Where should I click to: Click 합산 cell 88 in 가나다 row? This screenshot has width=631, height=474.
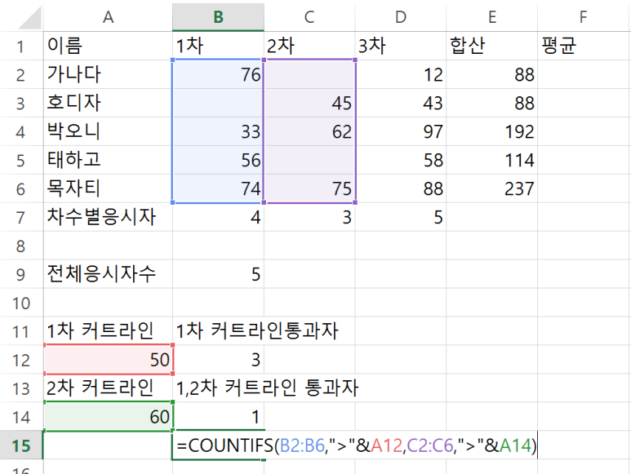coord(491,75)
